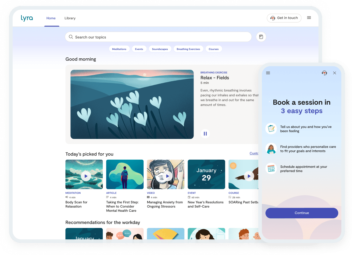Open the hamburger menu at top right
The image size is (354, 255).
point(309,17)
